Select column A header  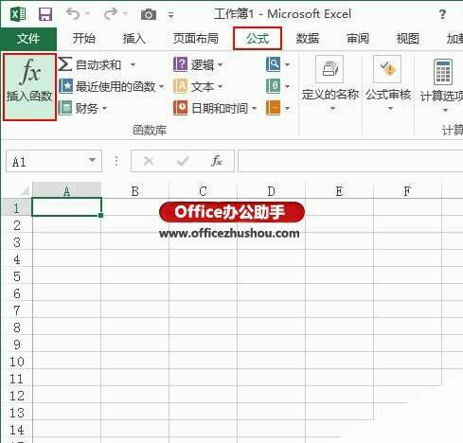[66, 191]
